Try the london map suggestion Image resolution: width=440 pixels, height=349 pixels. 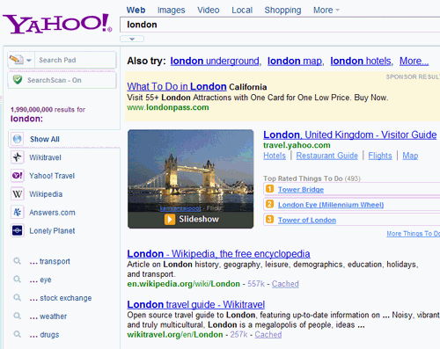point(295,61)
